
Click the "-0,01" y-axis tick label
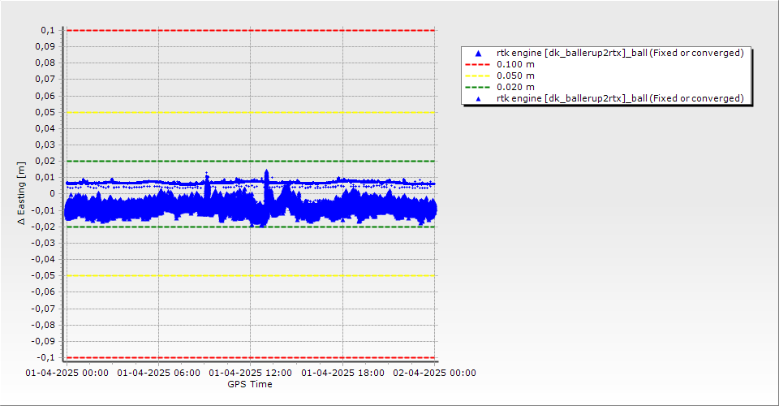click(44, 210)
